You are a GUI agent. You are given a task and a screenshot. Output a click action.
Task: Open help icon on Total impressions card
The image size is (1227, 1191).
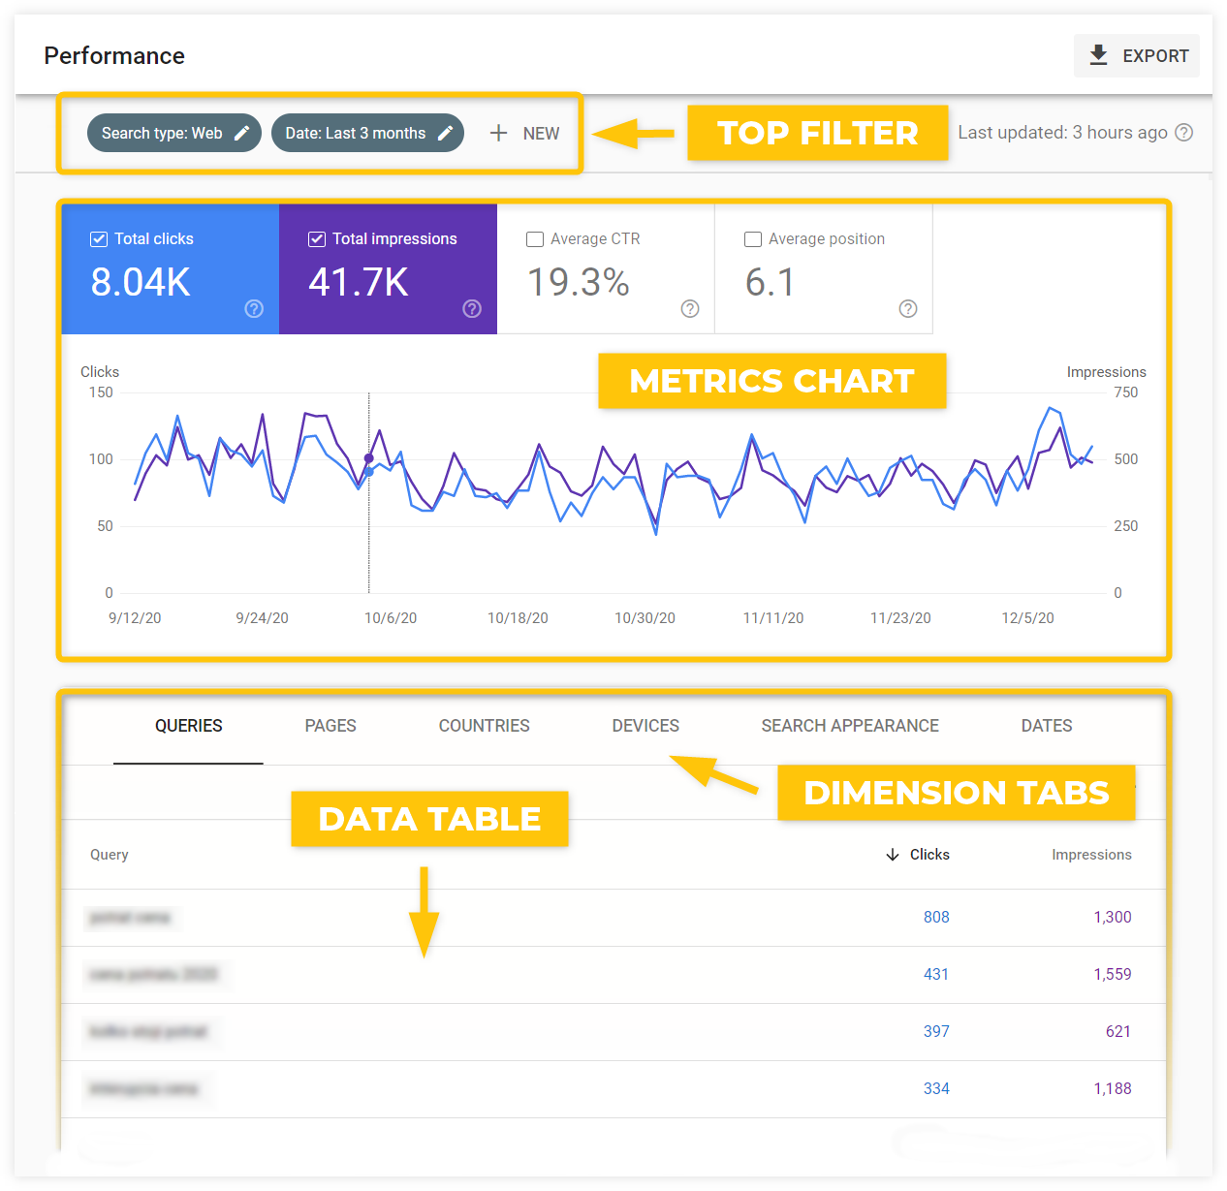pos(472,308)
